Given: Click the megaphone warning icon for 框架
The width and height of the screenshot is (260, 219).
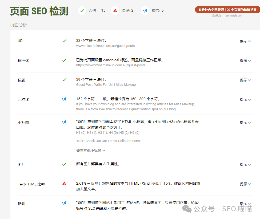Looking at the screenshot, I should tap(64, 203).
